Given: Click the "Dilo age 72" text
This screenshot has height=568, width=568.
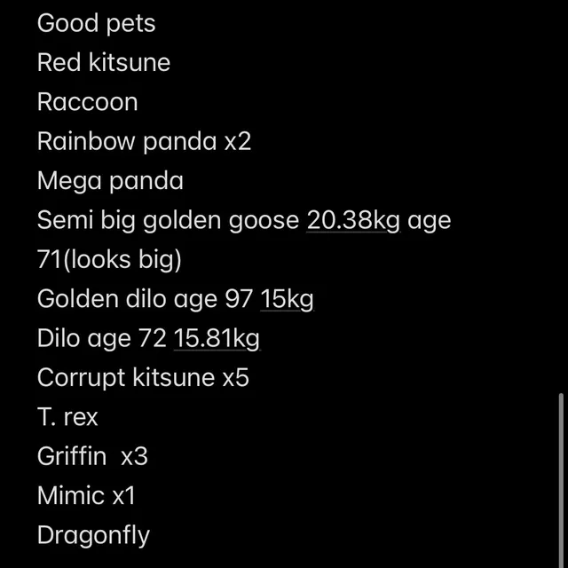Looking at the screenshot, I should [x=102, y=338].
